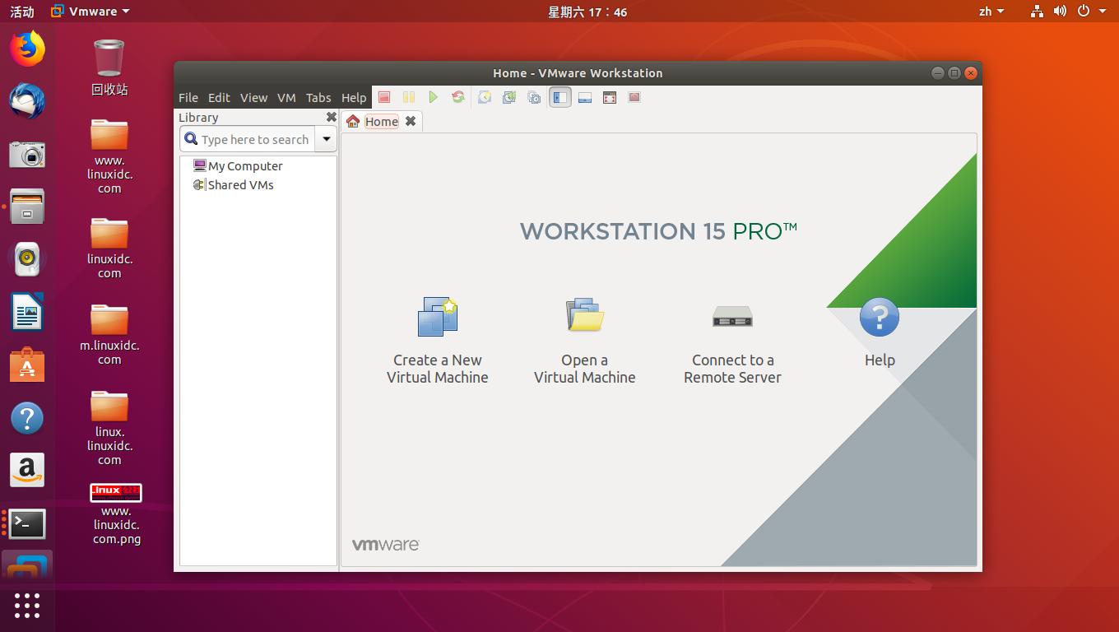Open the VM menu
Screen dimensions: 1119x632
(286, 97)
